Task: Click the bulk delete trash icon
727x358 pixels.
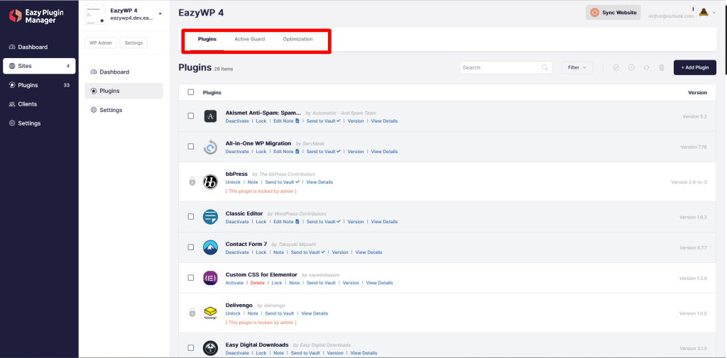Action: click(x=662, y=67)
